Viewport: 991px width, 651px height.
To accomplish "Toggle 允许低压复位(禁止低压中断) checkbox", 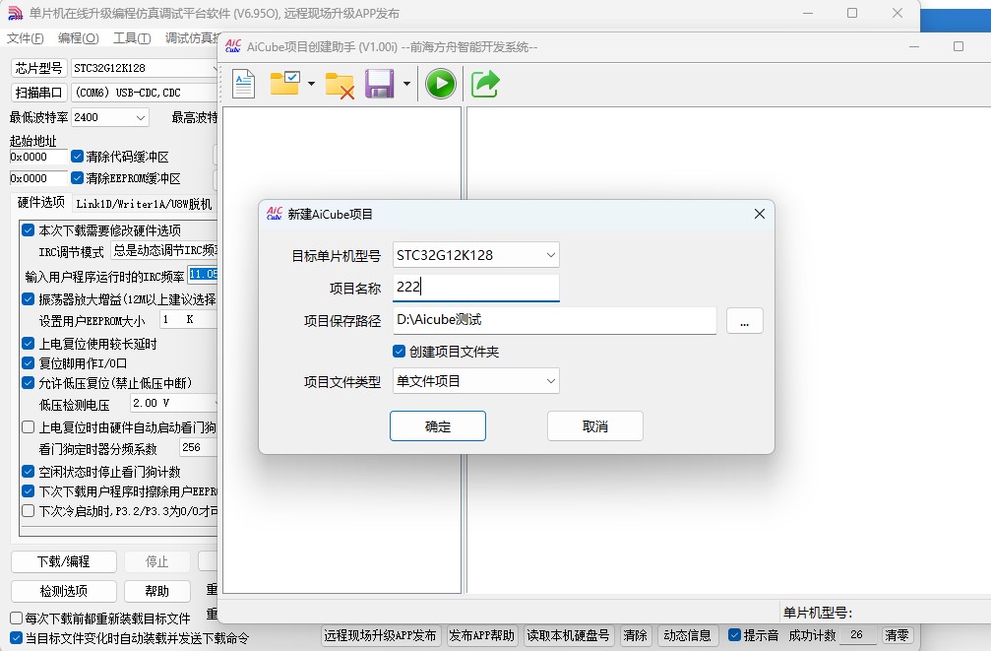I will [28, 382].
